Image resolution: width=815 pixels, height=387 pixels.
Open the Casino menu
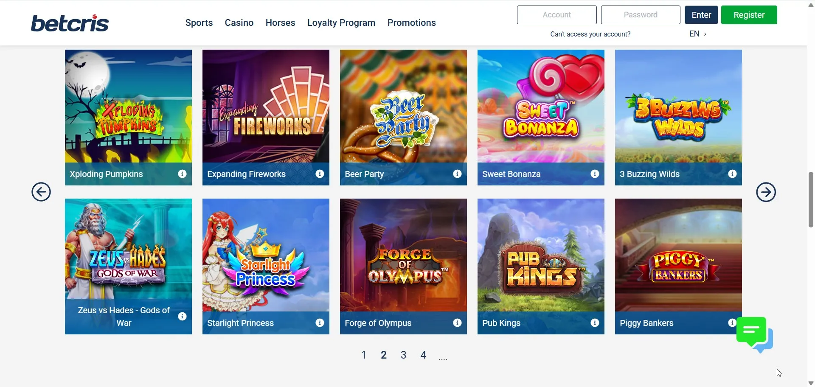239,22
